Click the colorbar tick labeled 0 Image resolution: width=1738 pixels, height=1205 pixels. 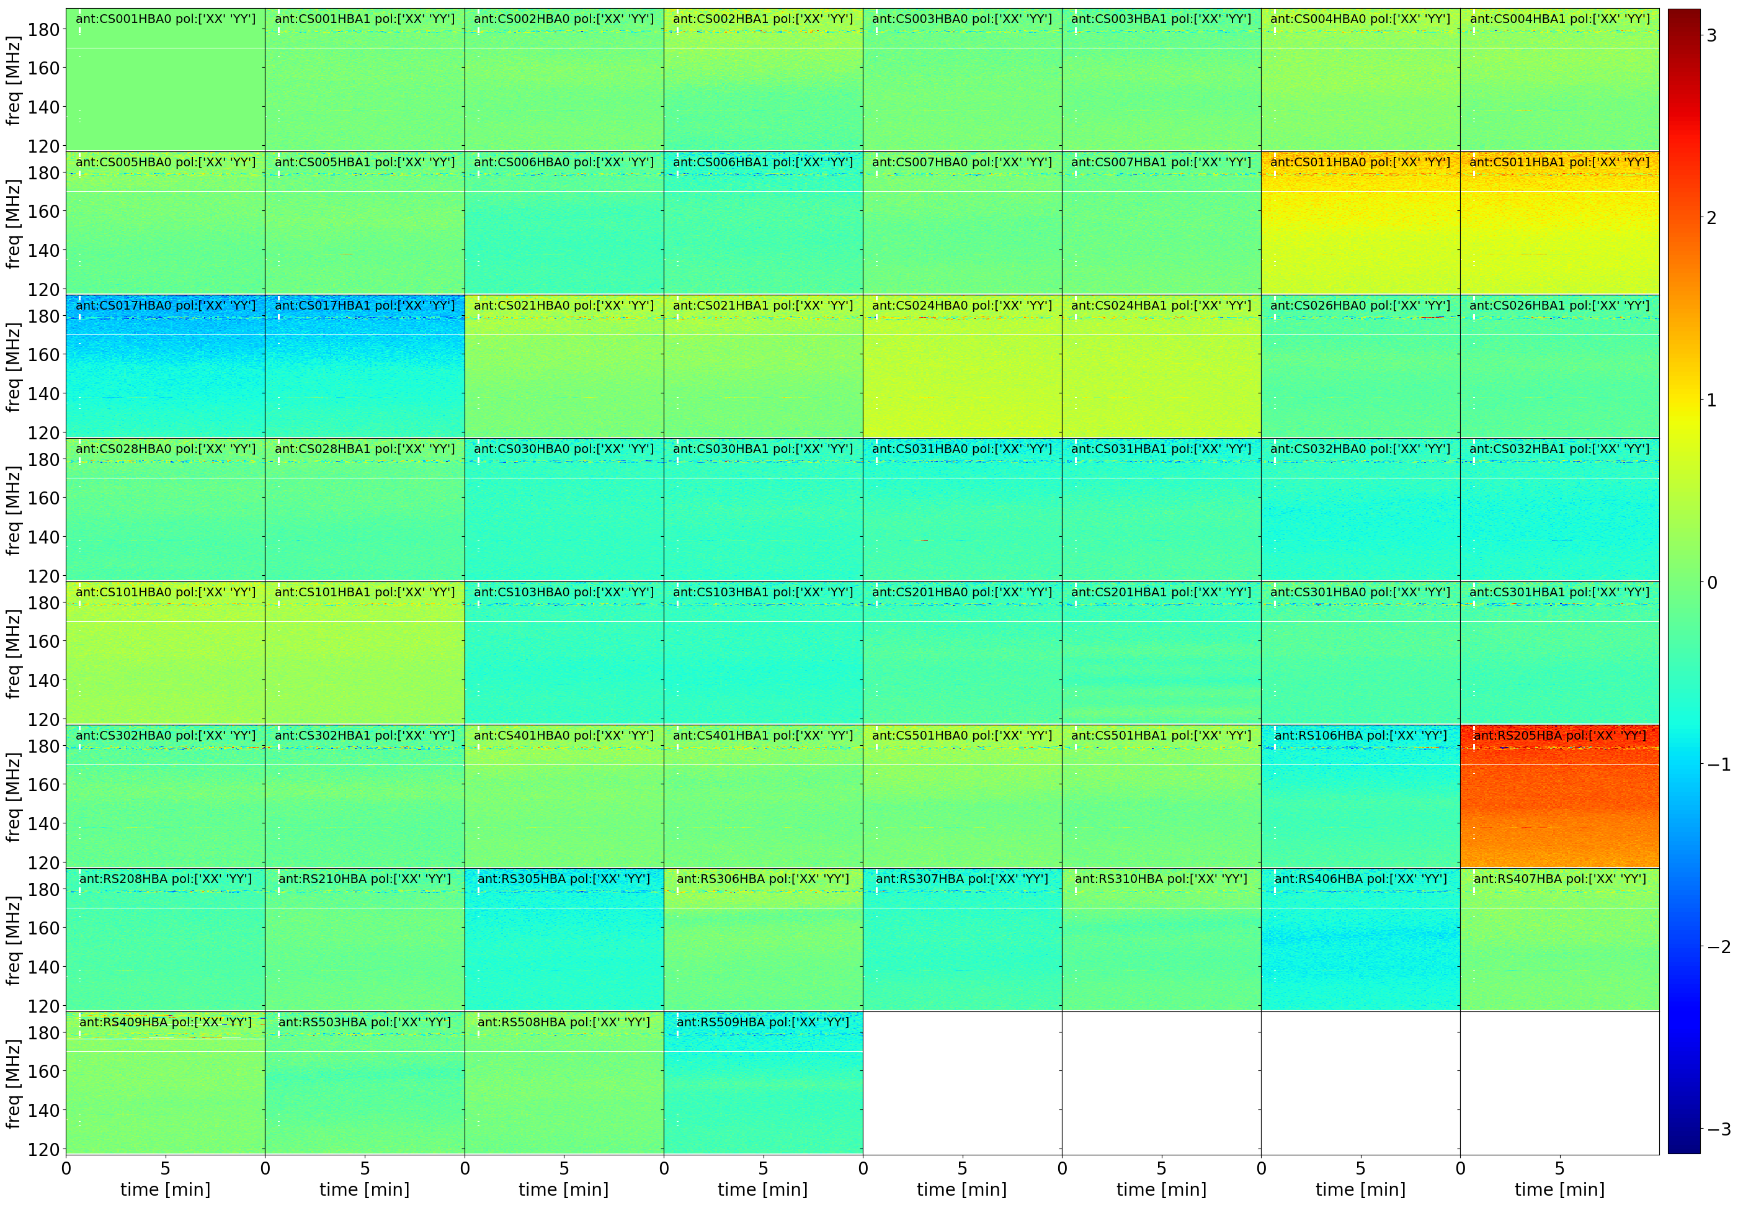[1713, 582]
